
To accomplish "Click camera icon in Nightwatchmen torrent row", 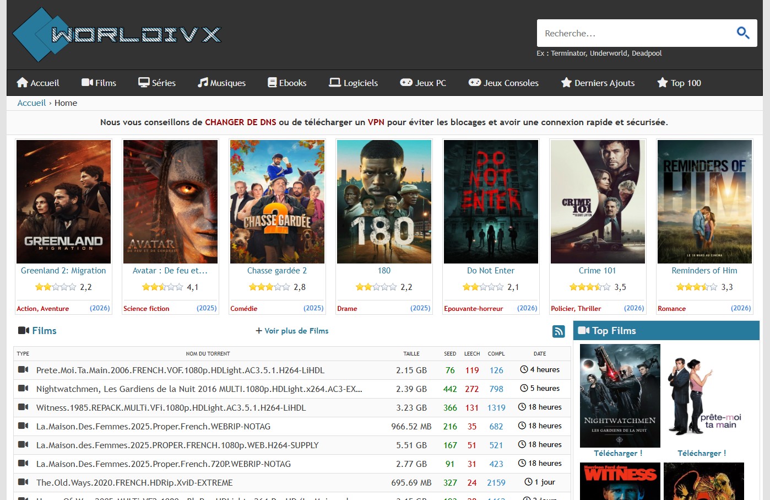I will (x=23, y=388).
